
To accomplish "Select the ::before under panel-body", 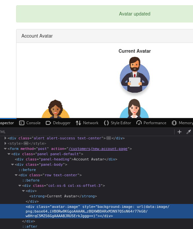I will pyautogui.click(x=27, y=170).
